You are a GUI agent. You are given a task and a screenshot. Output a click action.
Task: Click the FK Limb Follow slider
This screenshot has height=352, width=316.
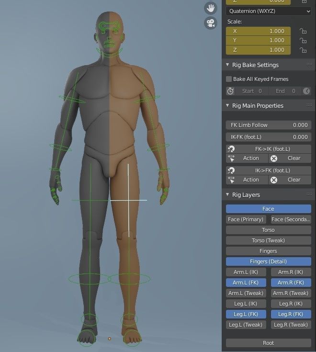[269, 125]
